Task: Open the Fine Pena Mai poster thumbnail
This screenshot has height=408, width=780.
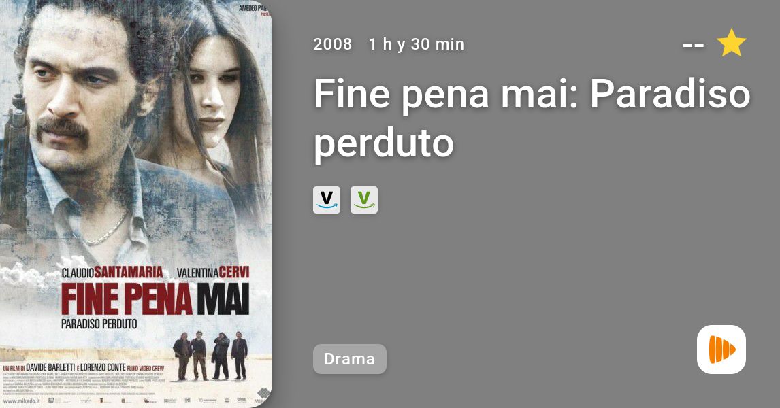Action: [136, 204]
